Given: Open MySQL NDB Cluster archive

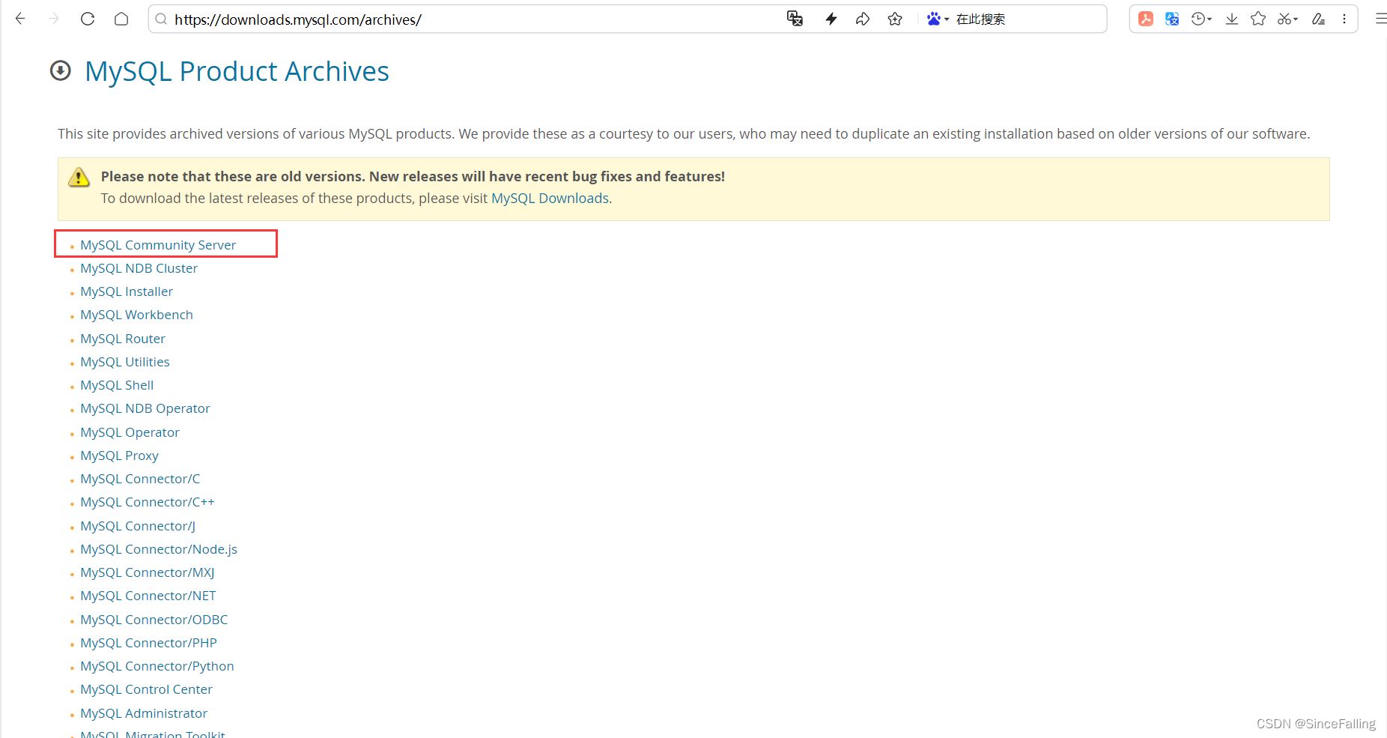Looking at the screenshot, I should pyautogui.click(x=139, y=268).
